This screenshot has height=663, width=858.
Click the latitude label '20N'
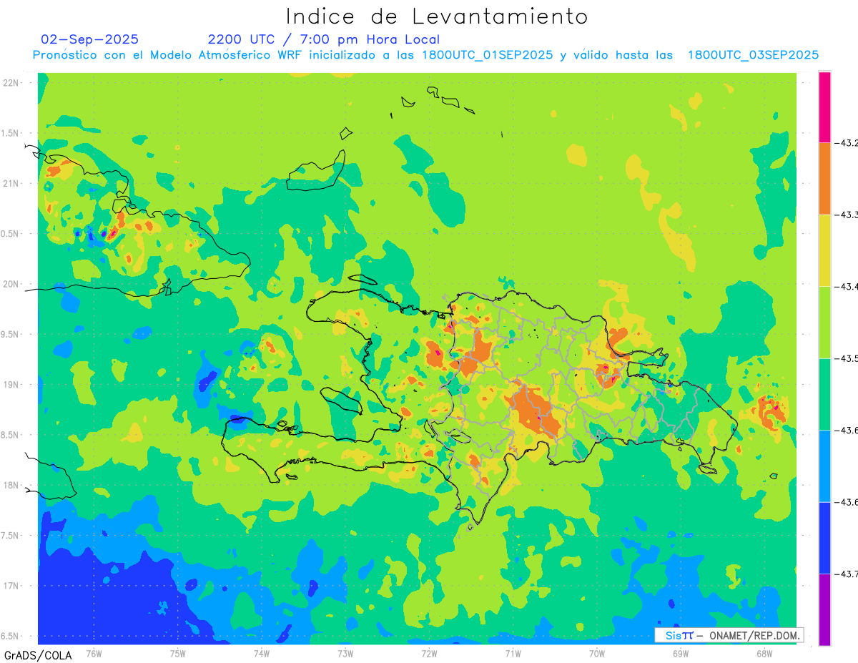tap(11, 284)
